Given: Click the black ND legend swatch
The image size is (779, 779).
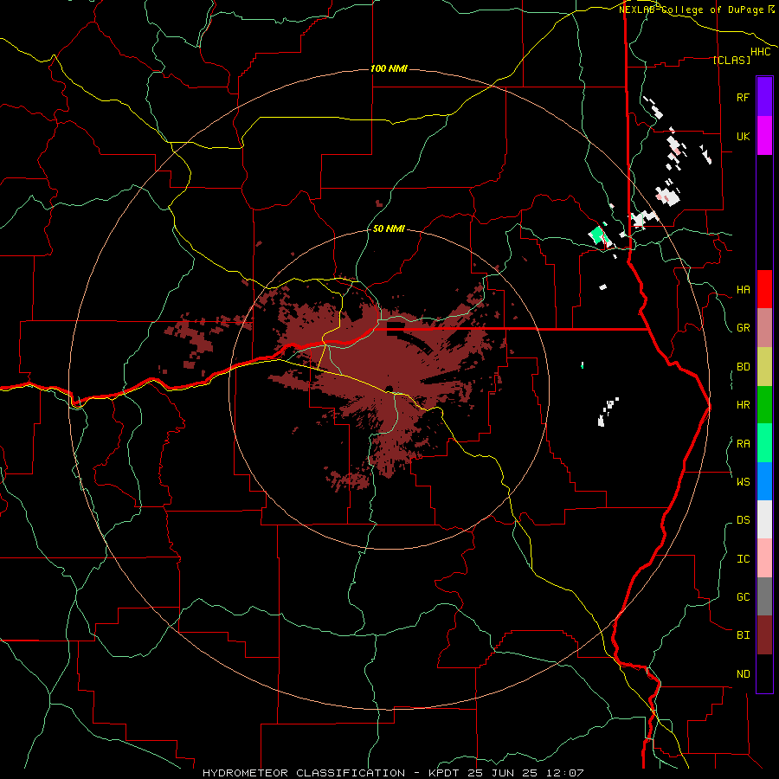Looking at the screenshot, I should pyautogui.click(x=764, y=673).
